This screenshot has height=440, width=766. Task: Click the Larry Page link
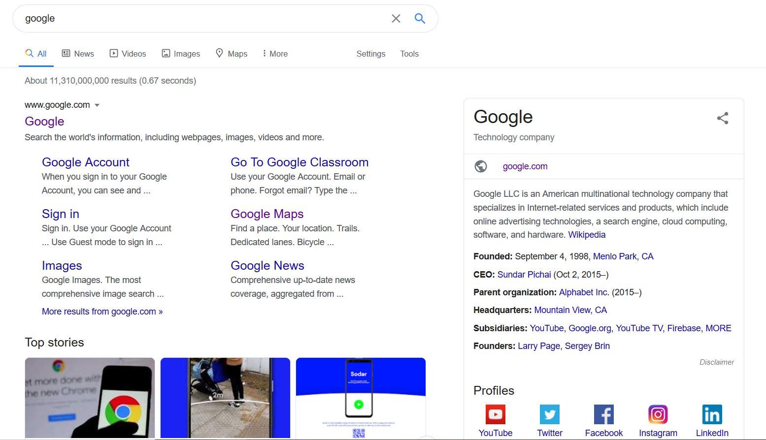pos(539,346)
